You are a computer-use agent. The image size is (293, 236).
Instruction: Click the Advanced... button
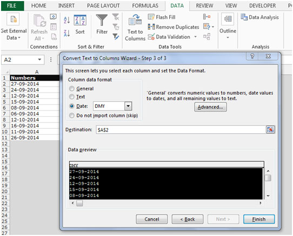(x=210, y=107)
